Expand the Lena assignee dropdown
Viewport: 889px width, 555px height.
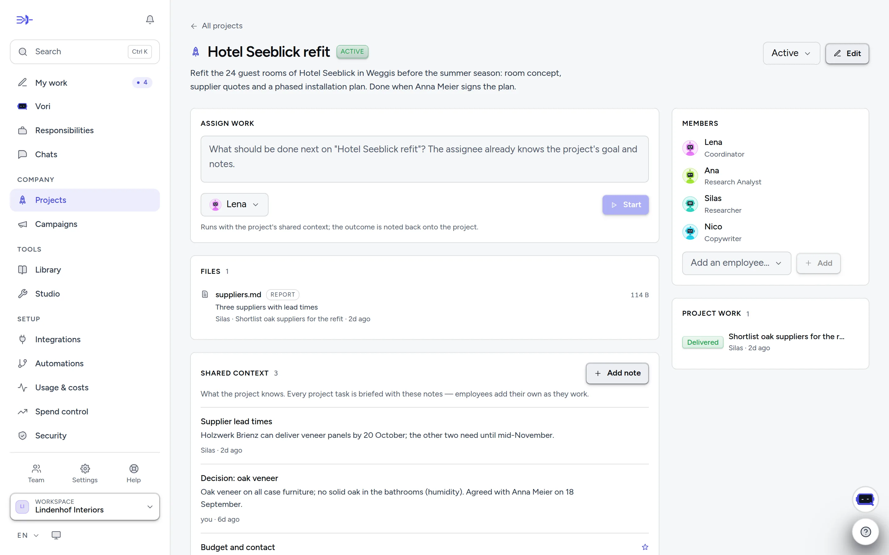234,204
